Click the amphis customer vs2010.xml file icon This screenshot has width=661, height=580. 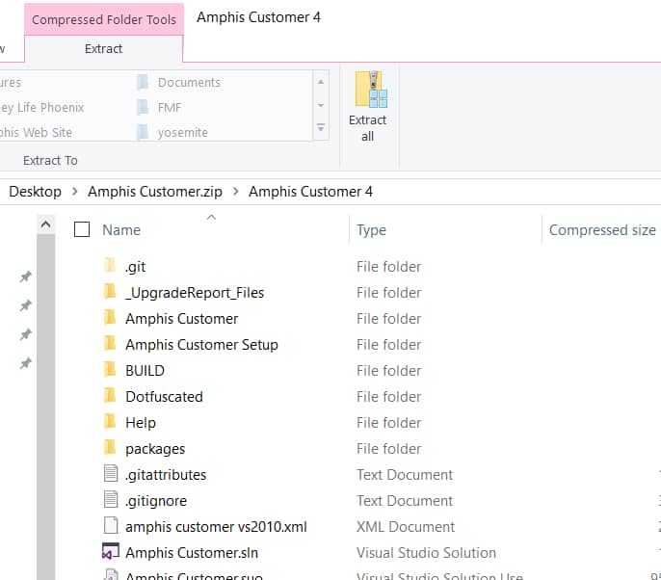111,526
